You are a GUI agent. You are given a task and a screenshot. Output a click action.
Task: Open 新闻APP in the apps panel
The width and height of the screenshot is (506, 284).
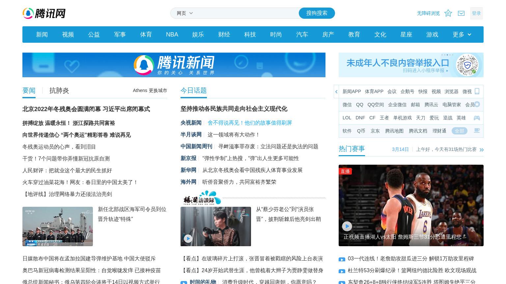[x=352, y=91]
